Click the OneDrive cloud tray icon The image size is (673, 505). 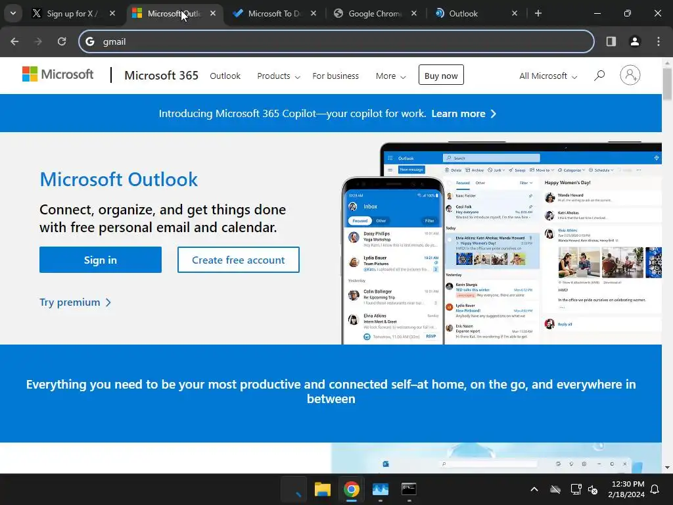[x=555, y=489]
